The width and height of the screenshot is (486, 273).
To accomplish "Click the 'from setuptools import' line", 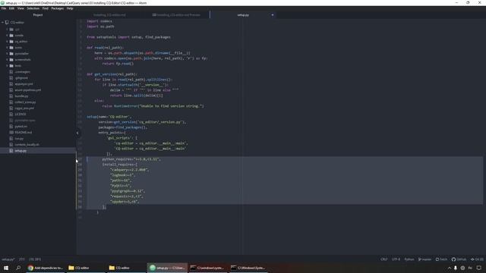I will click(128, 37).
